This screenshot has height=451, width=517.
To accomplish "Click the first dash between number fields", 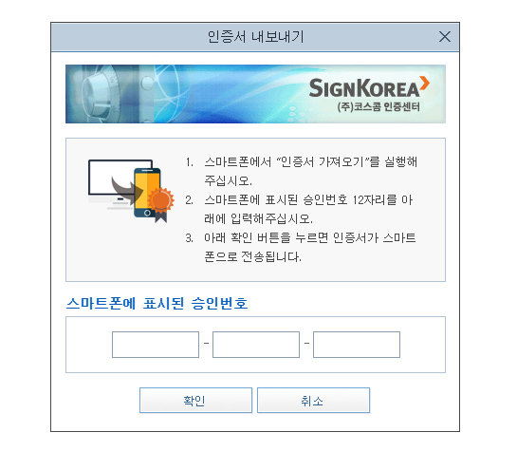I will coord(206,344).
